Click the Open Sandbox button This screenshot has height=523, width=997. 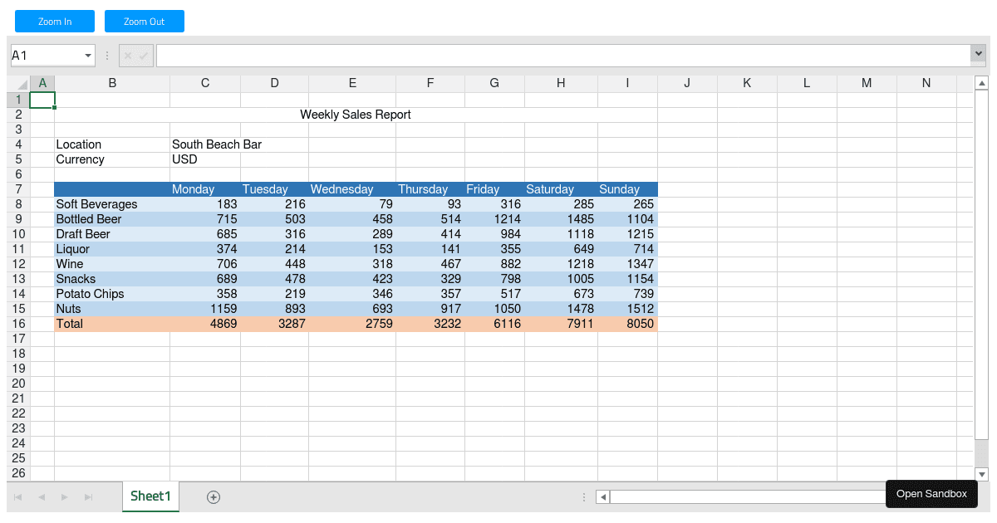tap(931, 494)
